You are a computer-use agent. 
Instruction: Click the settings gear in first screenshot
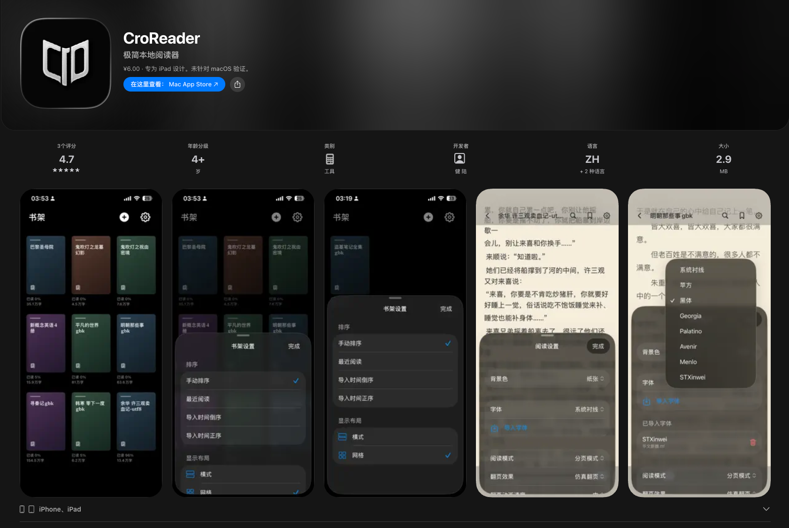(146, 217)
